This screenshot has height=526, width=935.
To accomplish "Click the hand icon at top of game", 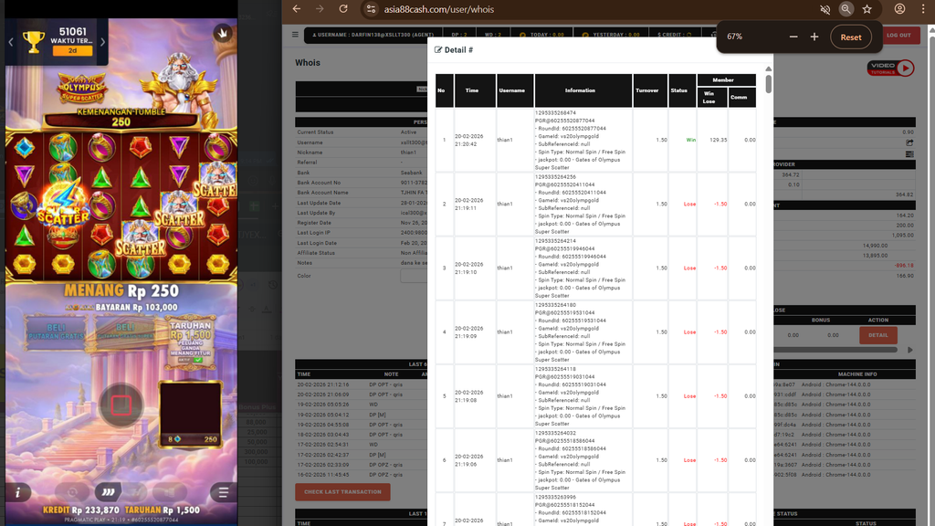I will click(223, 33).
